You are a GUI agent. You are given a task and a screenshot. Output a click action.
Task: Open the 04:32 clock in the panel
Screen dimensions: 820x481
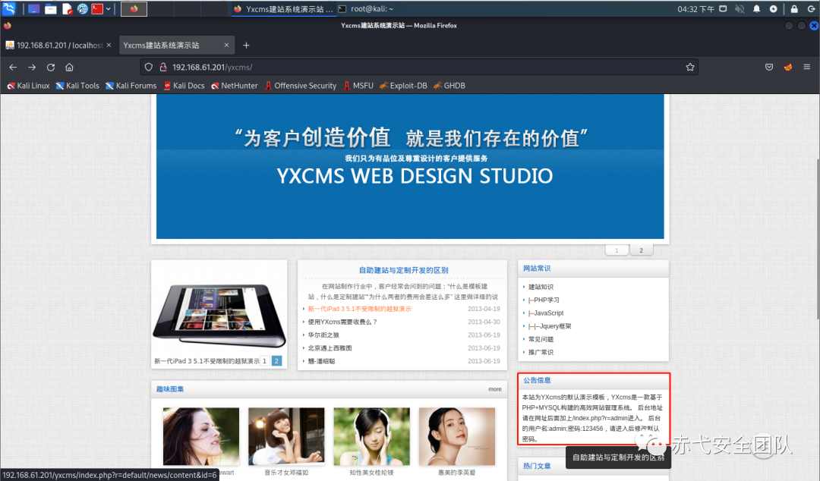point(695,9)
